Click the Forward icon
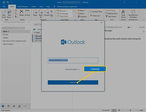This screenshot has height=112, width=146. coord(47,13)
